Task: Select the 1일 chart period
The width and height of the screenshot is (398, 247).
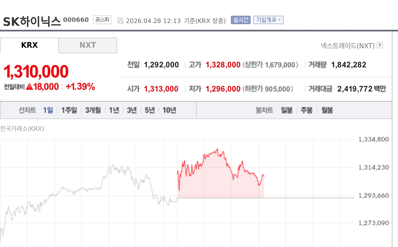Action: pyautogui.click(x=48, y=110)
